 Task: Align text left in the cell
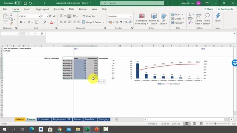click(61, 22)
